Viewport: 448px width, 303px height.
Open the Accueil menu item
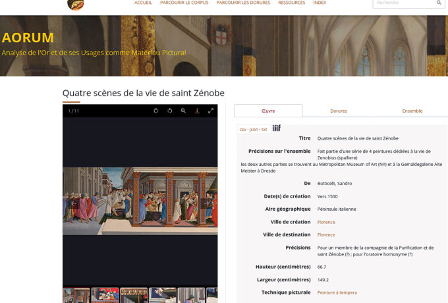pyautogui.click(x=143, y=3)
